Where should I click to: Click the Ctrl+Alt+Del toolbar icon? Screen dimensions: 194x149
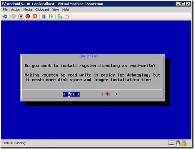pos(5,17)
